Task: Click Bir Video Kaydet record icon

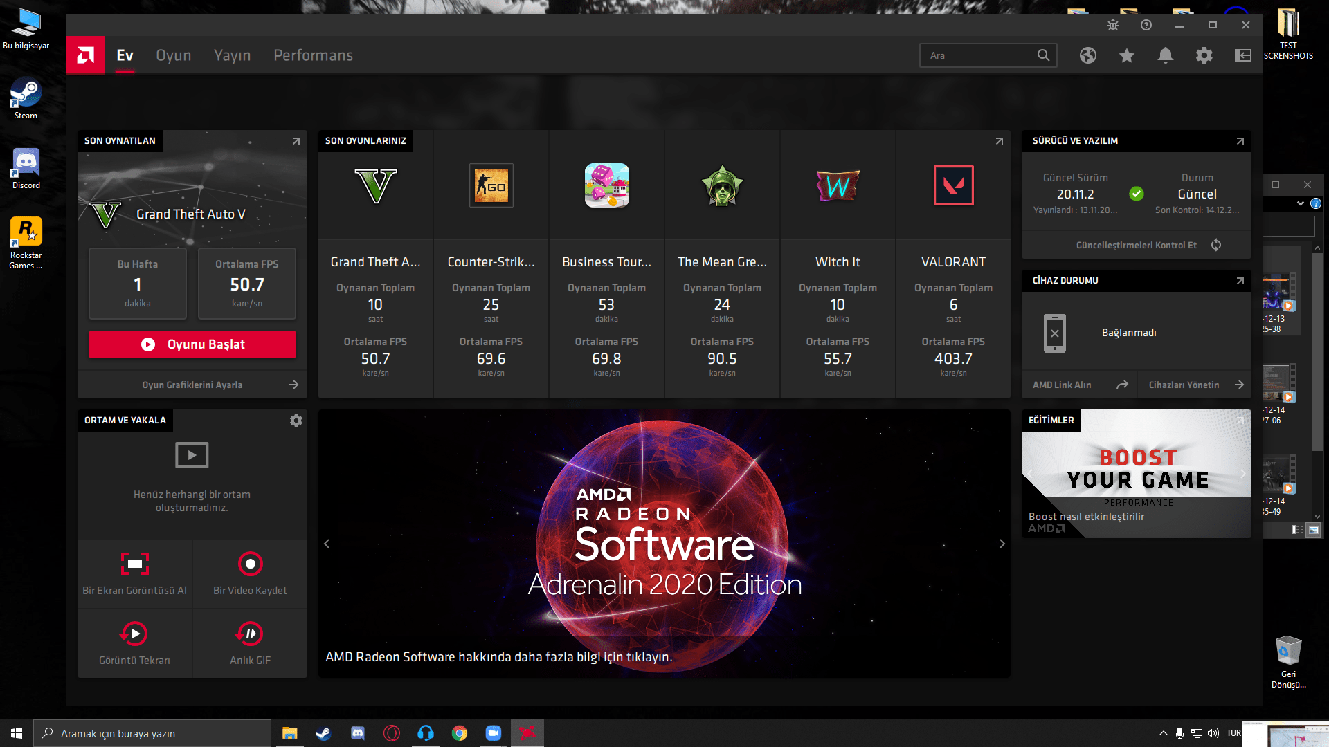Action: (x=250, y=564)
